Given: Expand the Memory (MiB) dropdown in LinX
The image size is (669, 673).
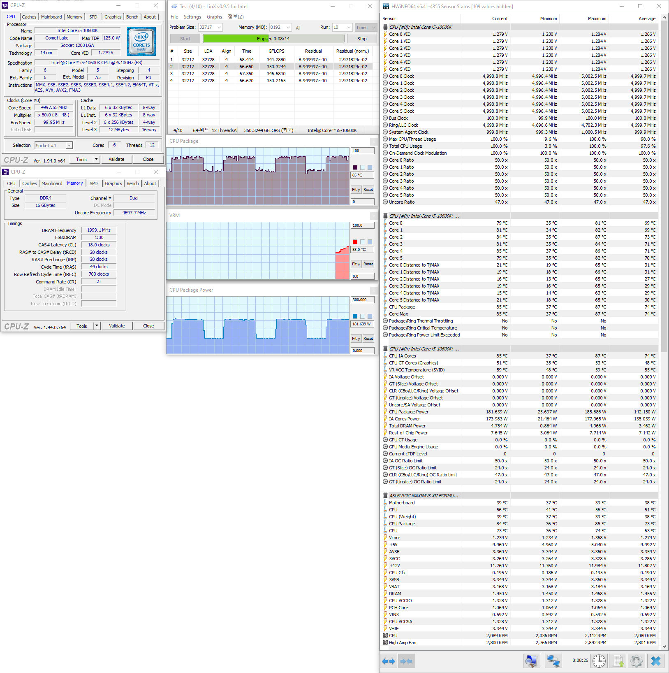Looking at the screenshot, I should 288,28.
